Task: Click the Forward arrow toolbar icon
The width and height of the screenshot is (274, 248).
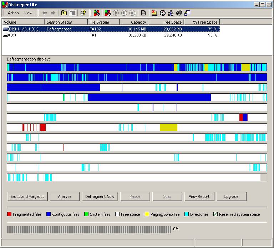Action: tap(53, 13)
